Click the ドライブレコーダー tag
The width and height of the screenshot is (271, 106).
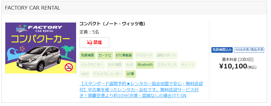pyautogui.click(x=108, y=74)
